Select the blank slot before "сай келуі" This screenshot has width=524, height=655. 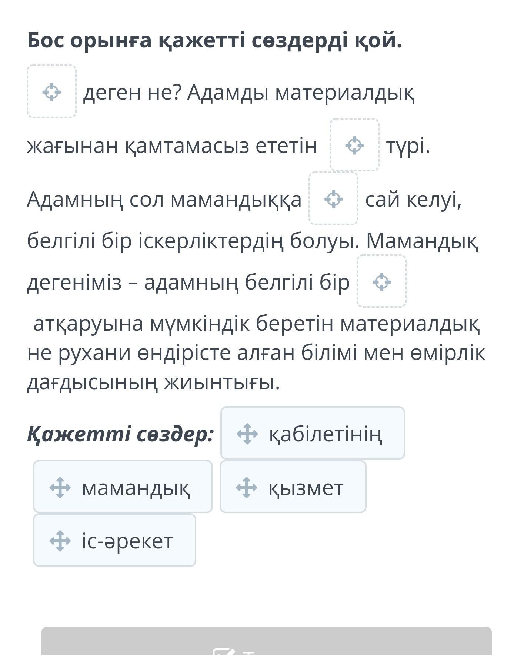[x=333, y=198]
